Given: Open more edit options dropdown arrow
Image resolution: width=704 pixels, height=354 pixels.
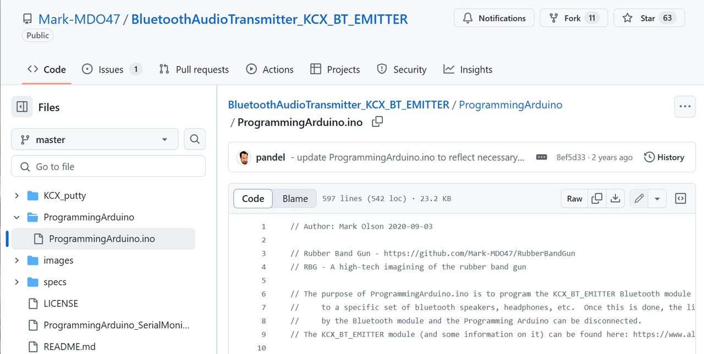Looking at the screenshot, I should [657, 198].
